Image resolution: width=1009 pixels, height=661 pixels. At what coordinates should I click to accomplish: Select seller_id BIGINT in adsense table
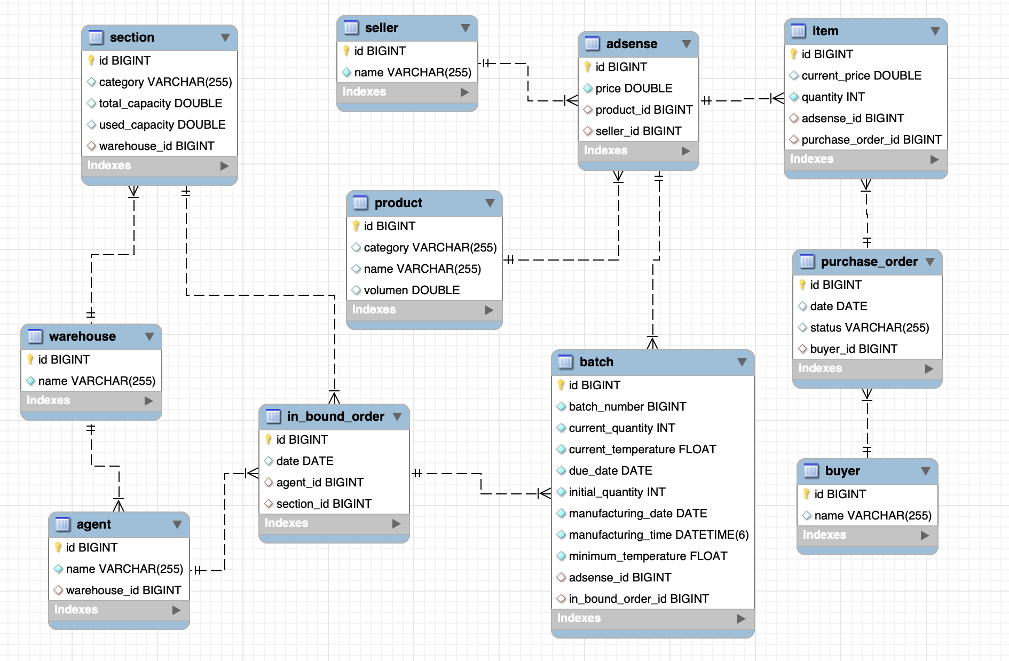pyautogui.click(x=638, y=131)
